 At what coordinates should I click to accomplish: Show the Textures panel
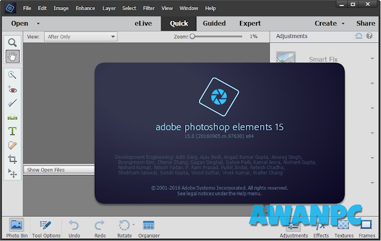(344, 229)
